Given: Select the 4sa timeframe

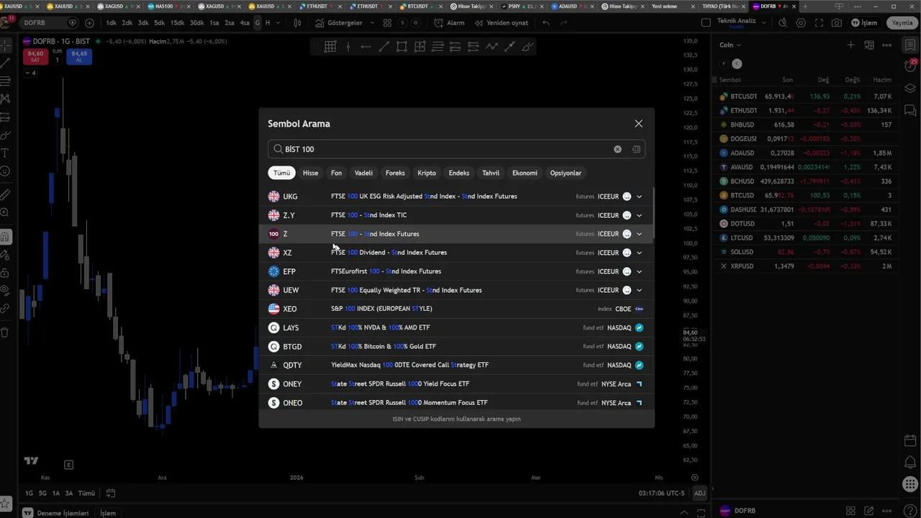Looking at the screenshot, I should click(x=245, y=23).
